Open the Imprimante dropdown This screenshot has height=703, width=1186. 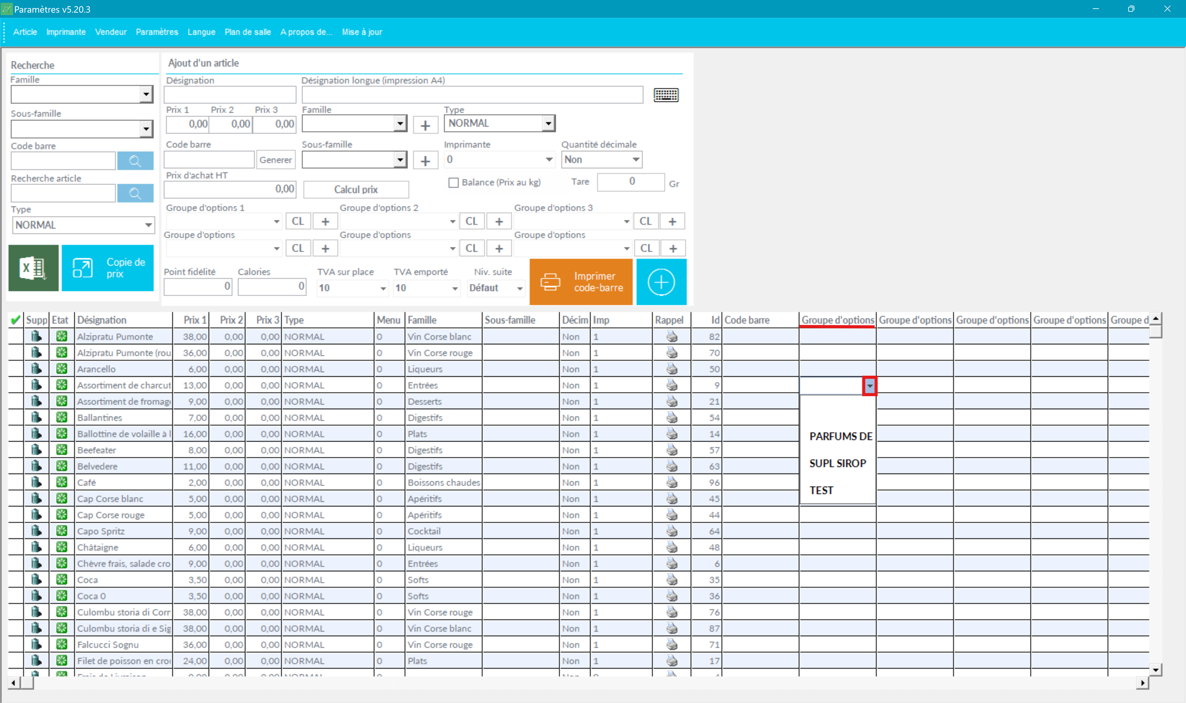[549, 160]
